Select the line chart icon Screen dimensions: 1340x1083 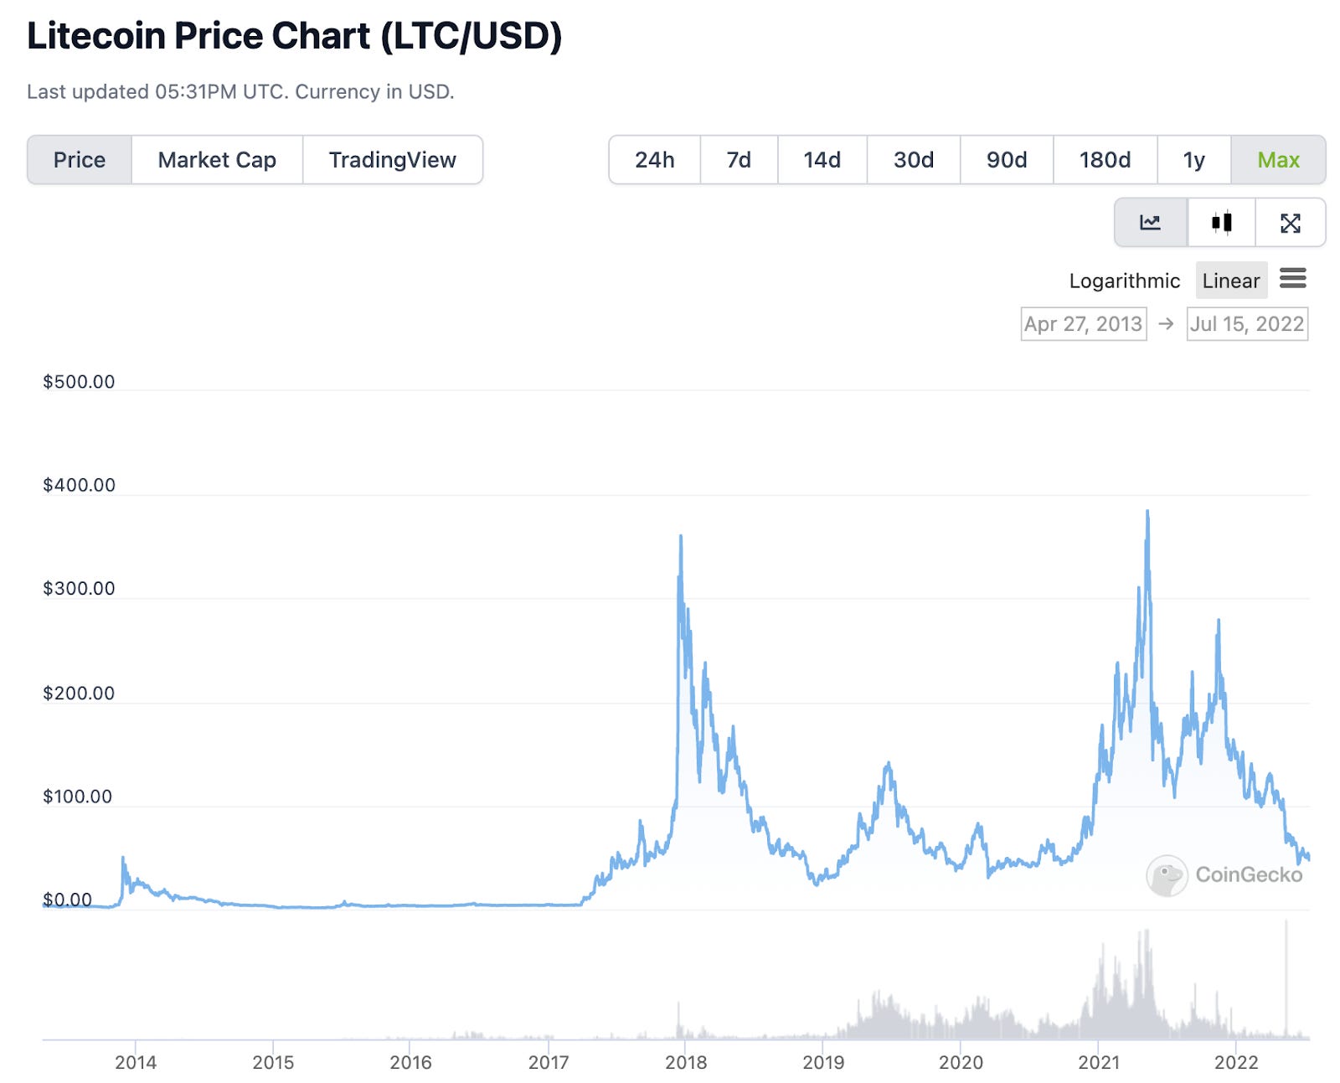[1151, 223]
